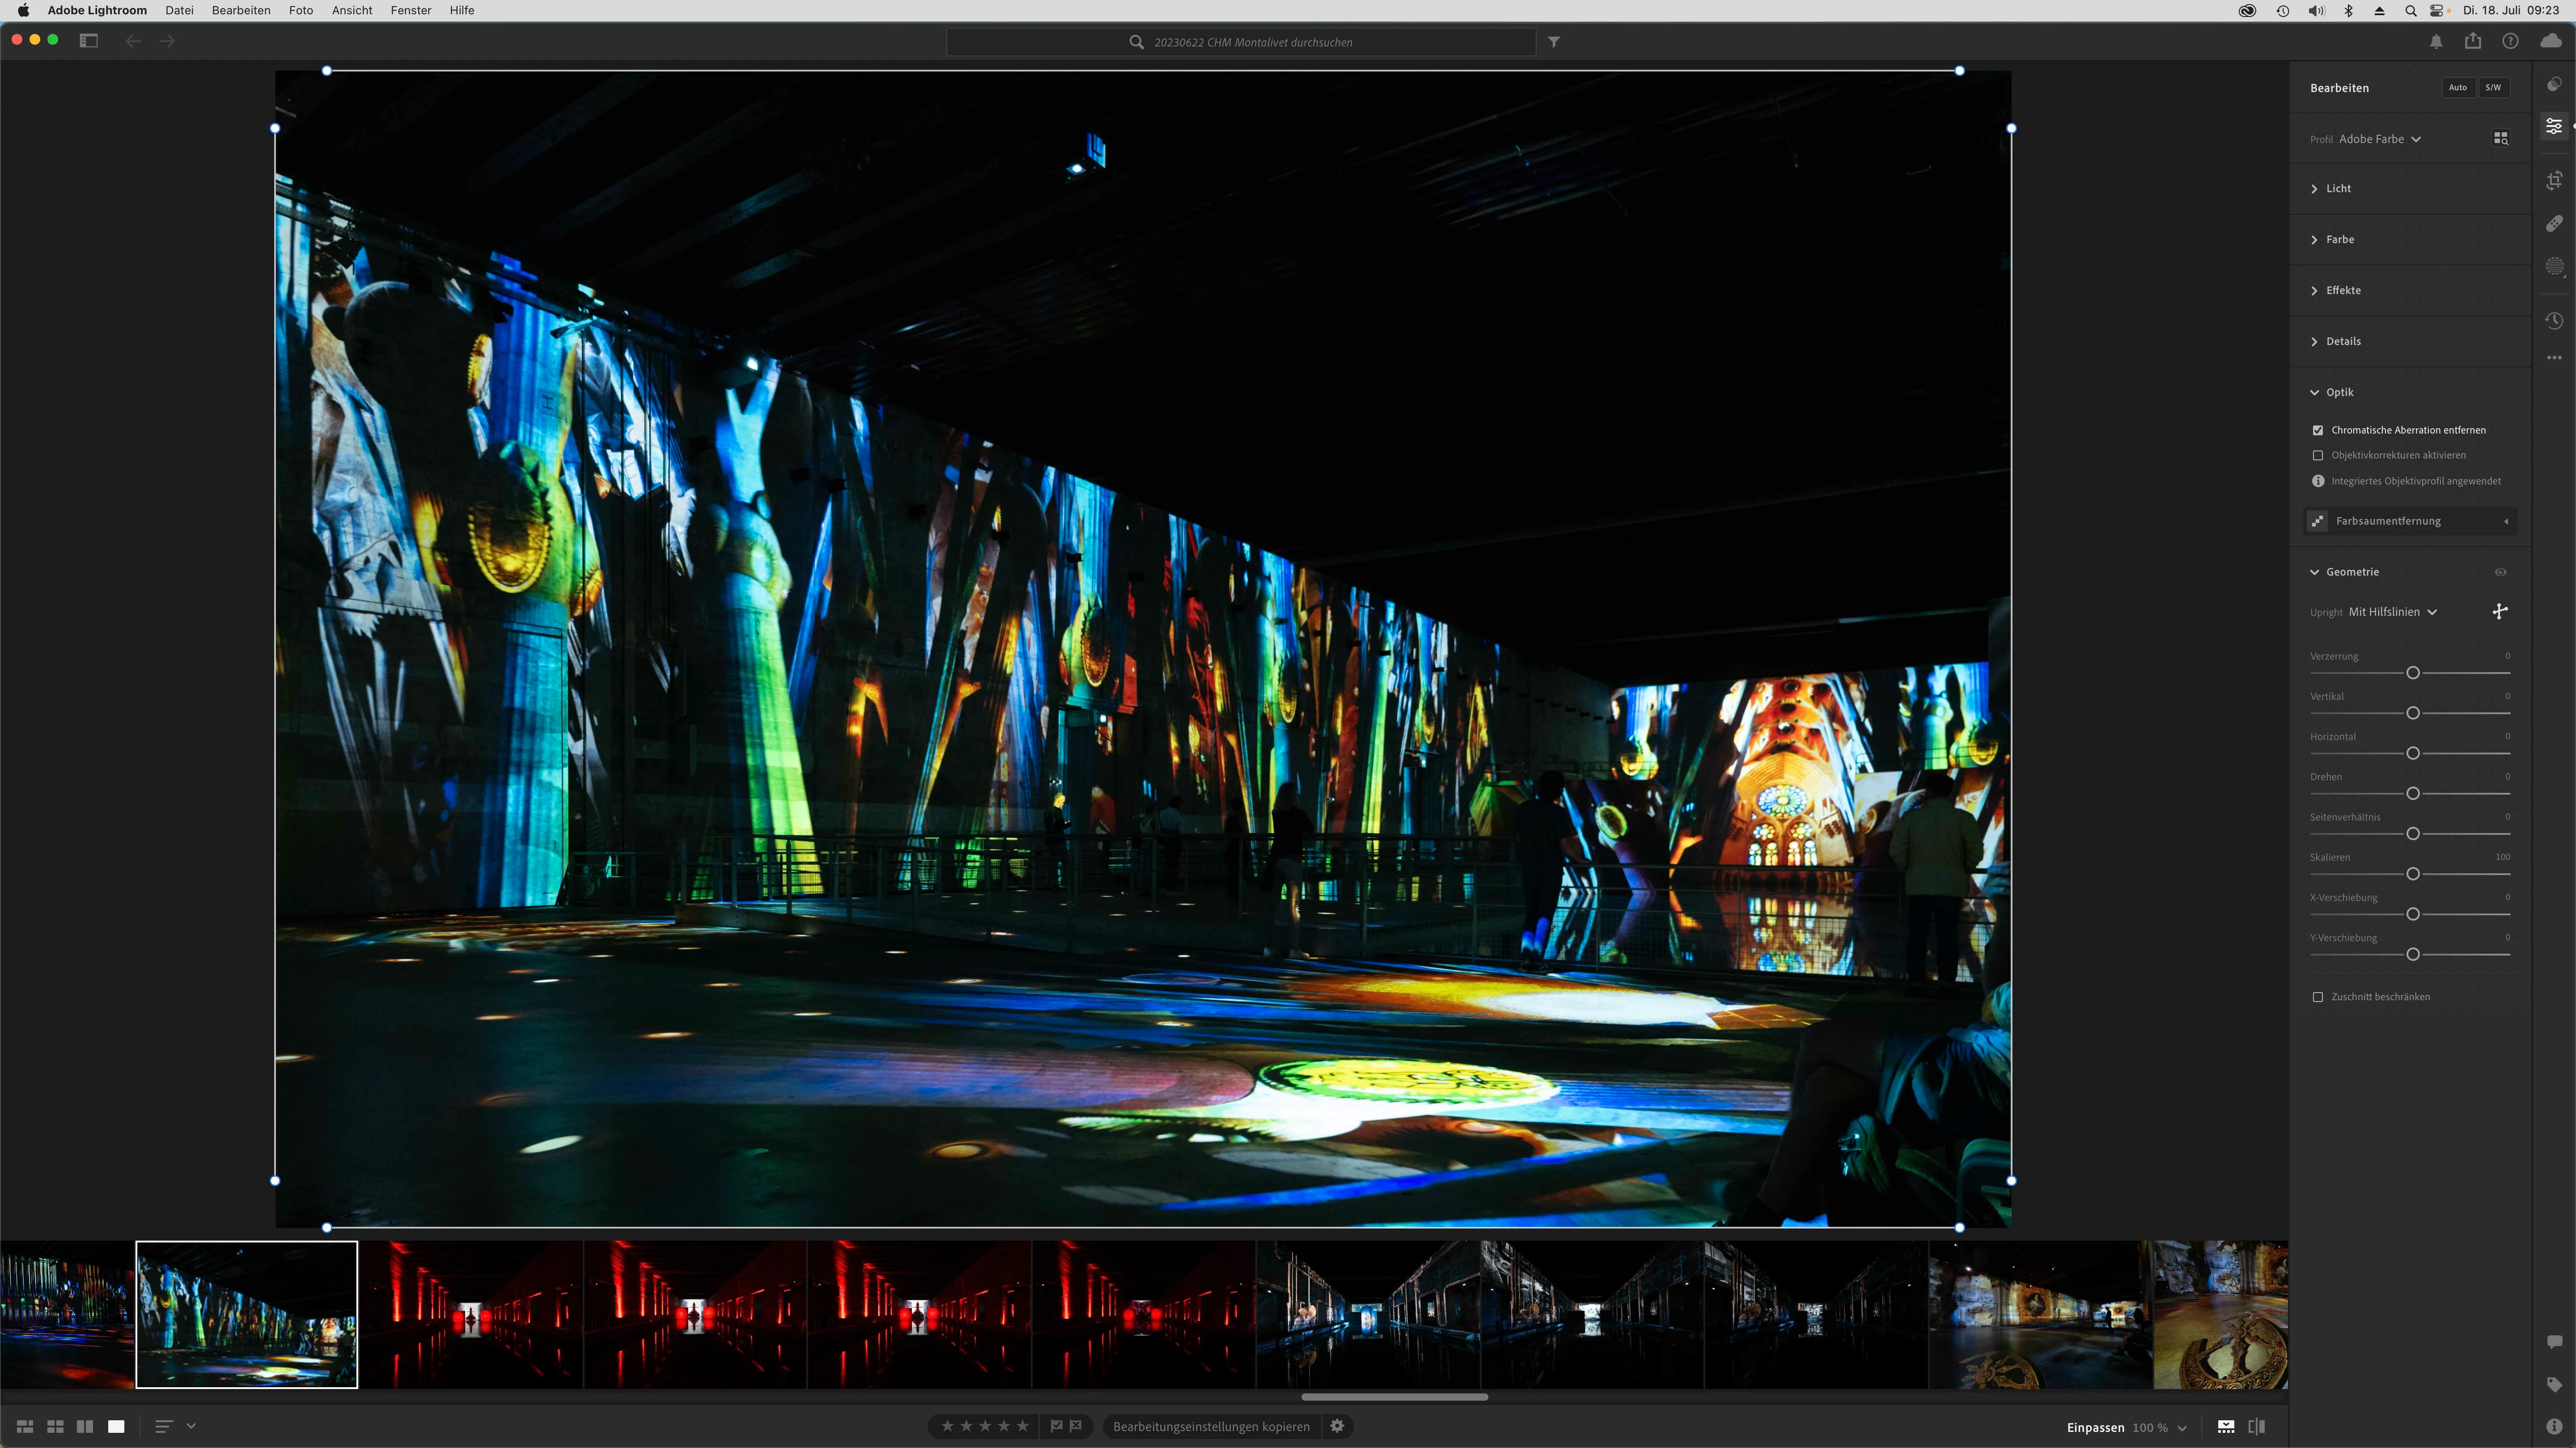Image resolution: width=2576 pixels, height=1448 pixels.
Task: Click Bearbeitungseinstellungen kopieren button
Action: [x=1210, y=1426]
